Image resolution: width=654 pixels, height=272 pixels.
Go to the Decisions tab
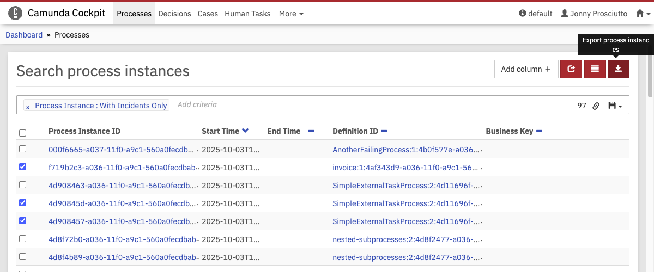tap(175, 14)
